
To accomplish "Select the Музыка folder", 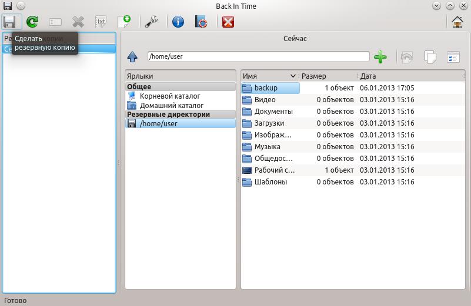I will point(353,146).
